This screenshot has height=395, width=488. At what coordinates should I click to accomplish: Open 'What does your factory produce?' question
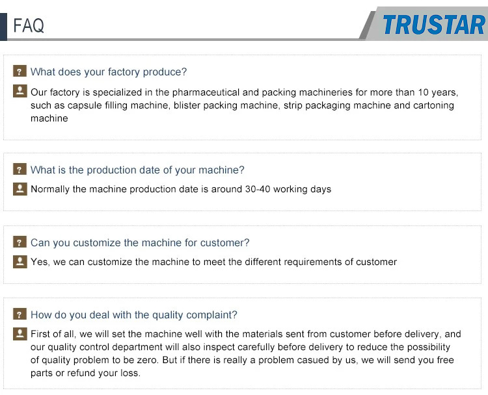[x=109, y=72]
